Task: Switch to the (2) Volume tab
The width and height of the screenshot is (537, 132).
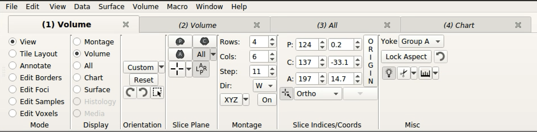Action: pyautogui.click(x=204, y=25)
